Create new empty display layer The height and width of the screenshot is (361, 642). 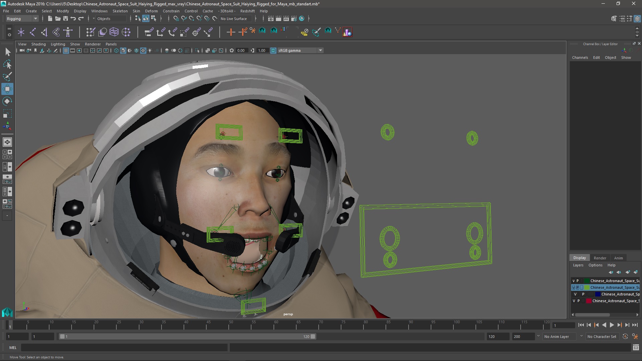[x=628, y=272]
